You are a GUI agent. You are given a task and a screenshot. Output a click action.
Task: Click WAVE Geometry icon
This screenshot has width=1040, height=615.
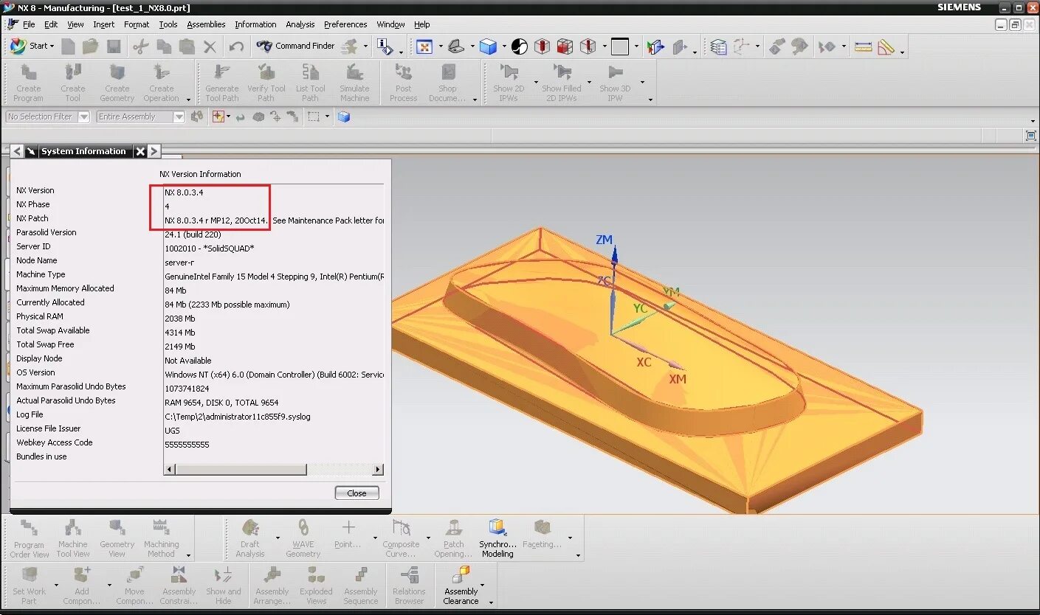coord(303,538)
